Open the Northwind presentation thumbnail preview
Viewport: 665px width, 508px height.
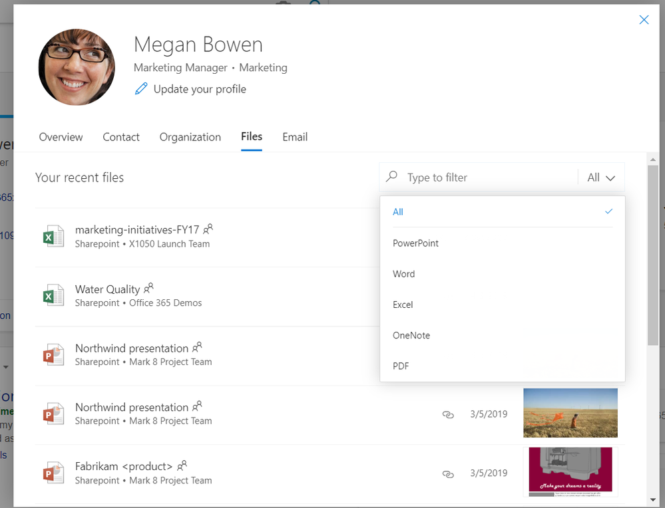(x=570, y=413)
